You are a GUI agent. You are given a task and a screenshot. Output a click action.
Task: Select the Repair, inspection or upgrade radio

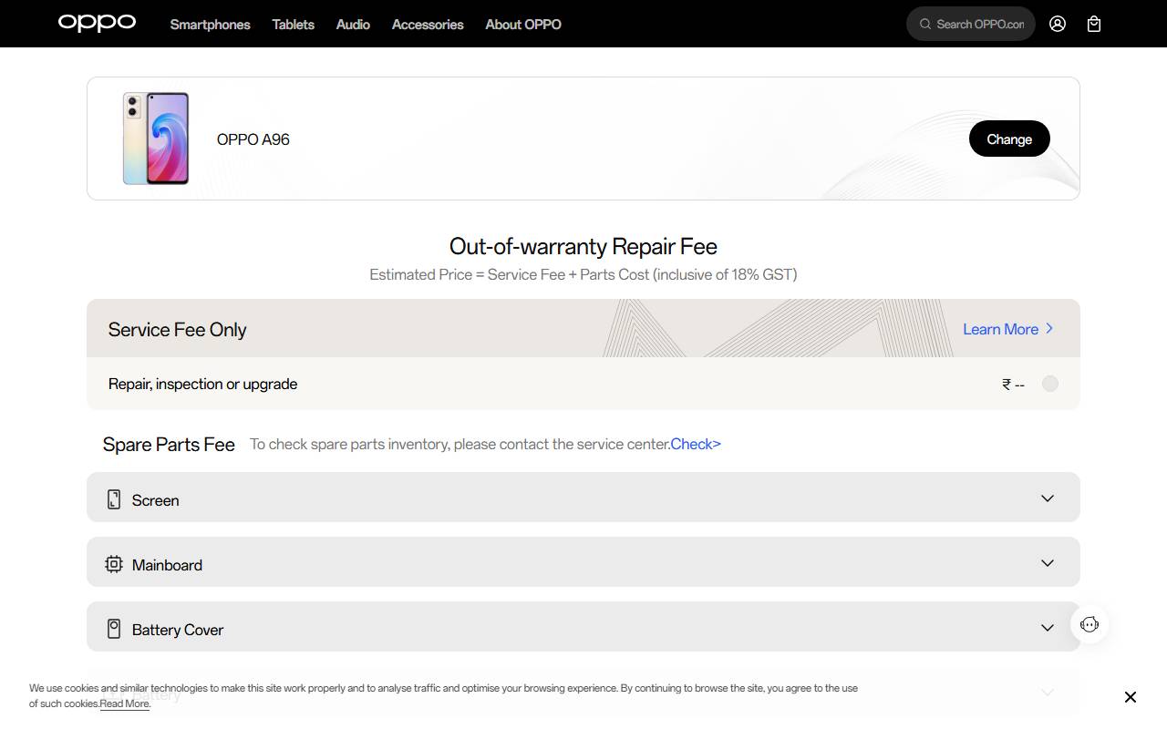1050,384
